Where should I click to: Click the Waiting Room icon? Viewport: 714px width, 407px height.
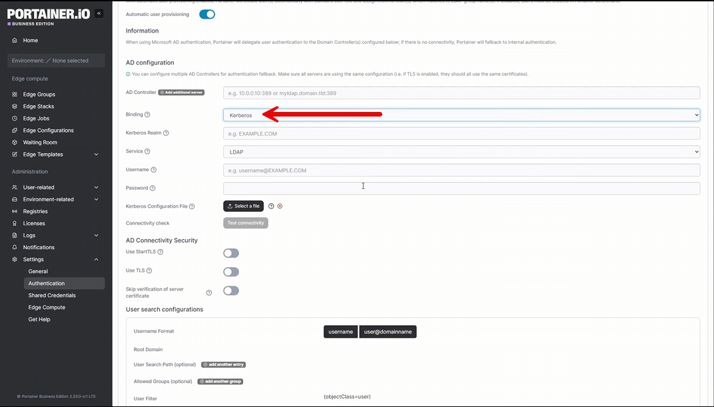click(x=15, y=142)
